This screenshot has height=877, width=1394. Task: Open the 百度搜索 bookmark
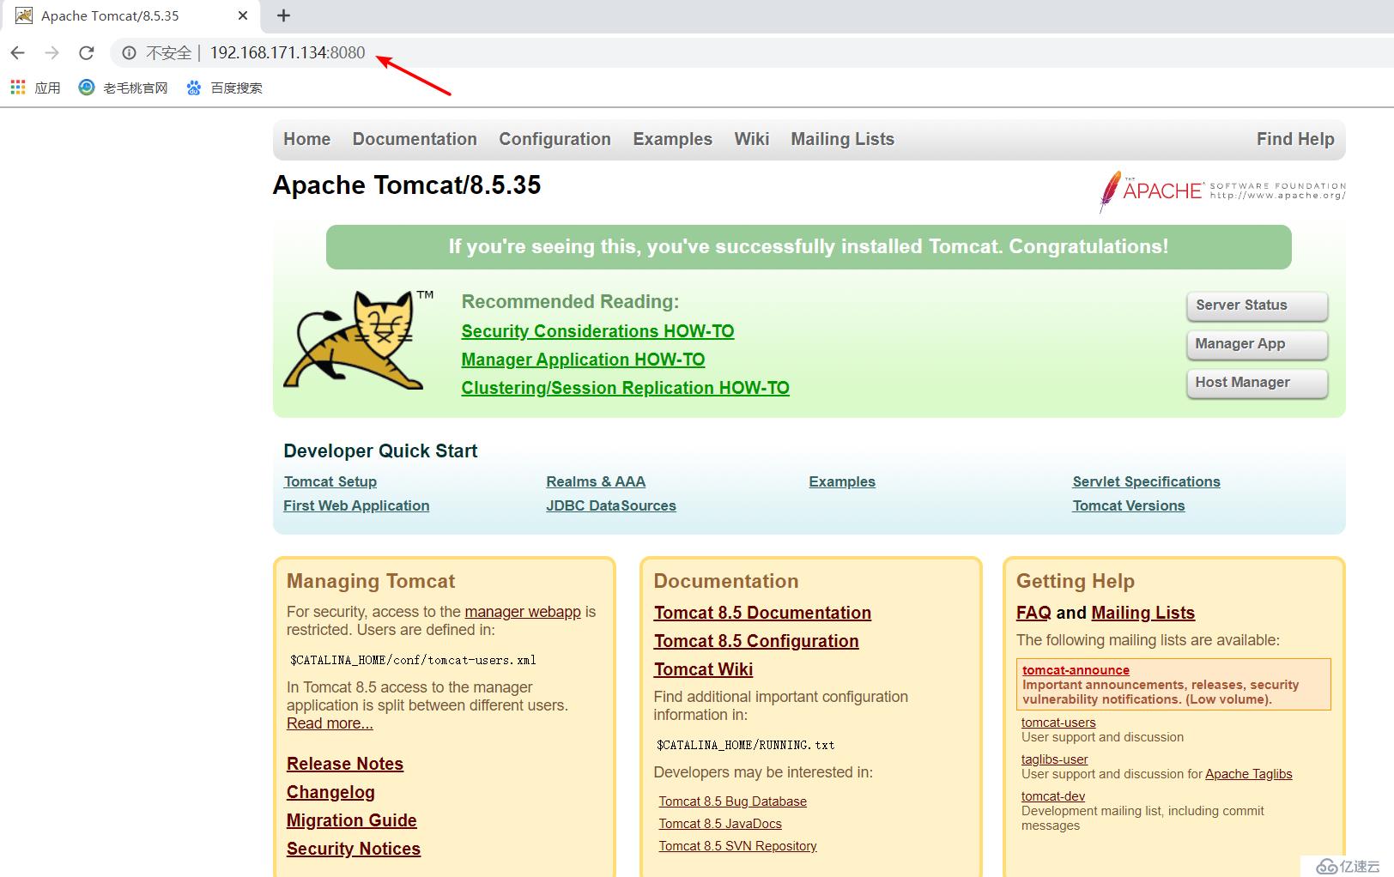(225, 88)
